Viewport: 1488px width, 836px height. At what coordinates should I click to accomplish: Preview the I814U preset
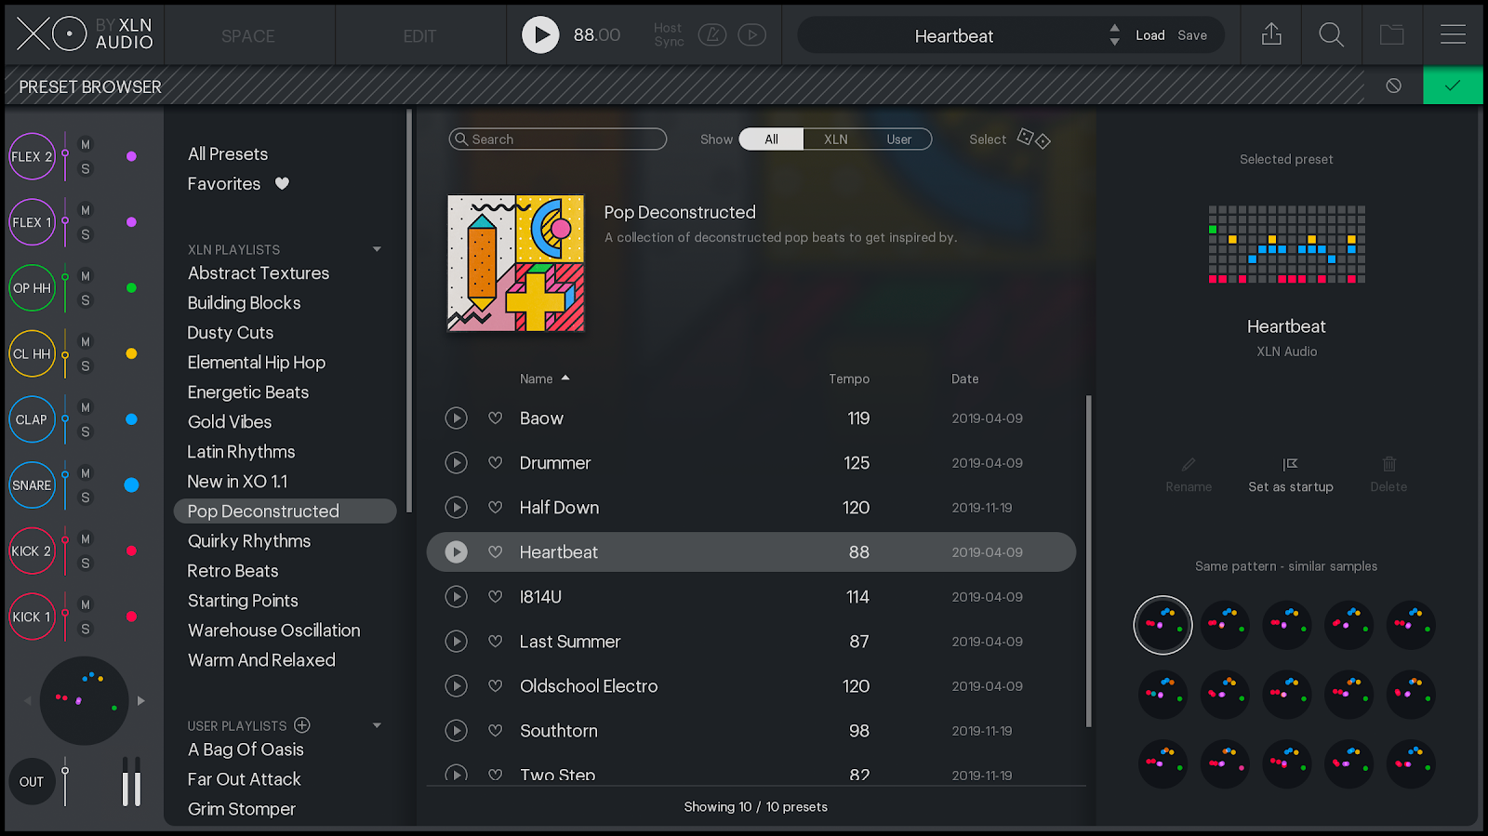[x=456, y=597]
